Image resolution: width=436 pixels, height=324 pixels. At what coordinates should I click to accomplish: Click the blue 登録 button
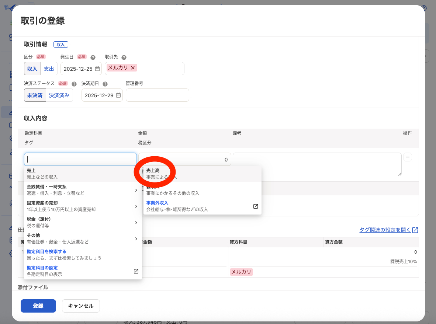click(x=38, y=306)
